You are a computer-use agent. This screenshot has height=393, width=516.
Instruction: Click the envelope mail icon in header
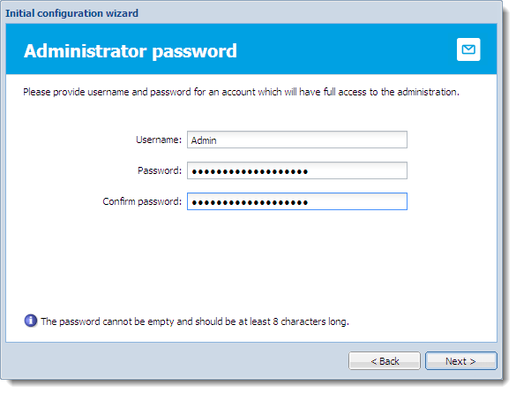(468, 49)
